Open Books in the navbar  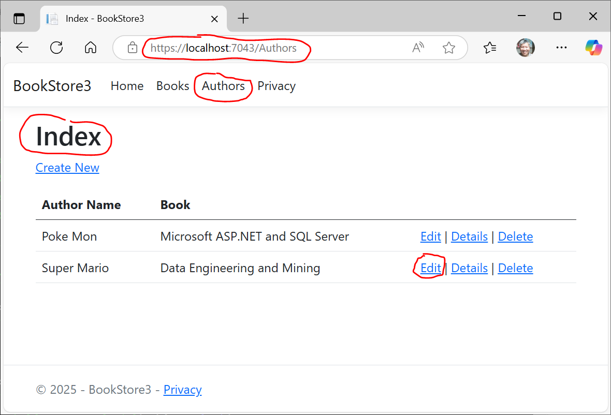coord(172,86)
